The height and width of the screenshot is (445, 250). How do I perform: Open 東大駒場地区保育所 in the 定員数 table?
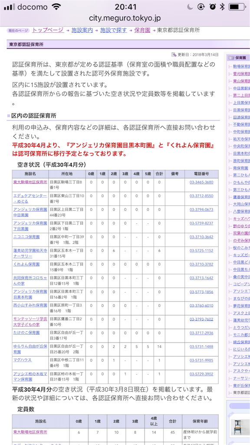(30, 432)
